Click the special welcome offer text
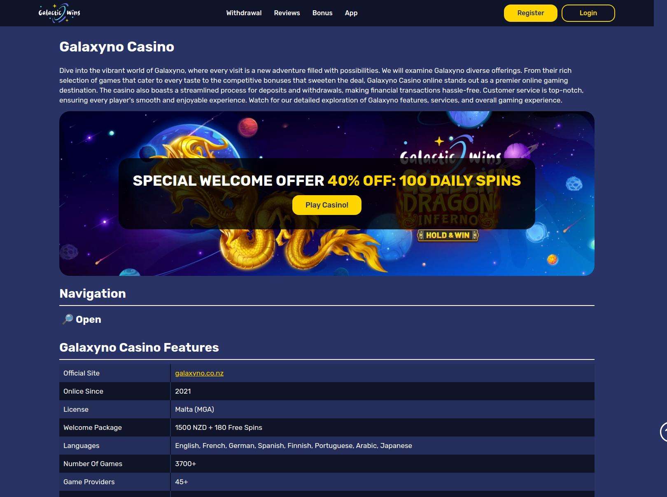 tap(327, 180)
